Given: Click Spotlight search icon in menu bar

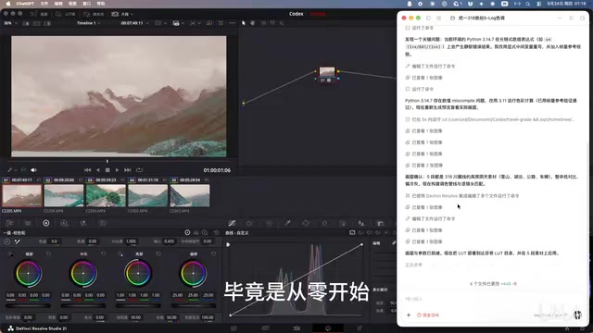Looking at the screenshot, I should [x=527, y=4].
